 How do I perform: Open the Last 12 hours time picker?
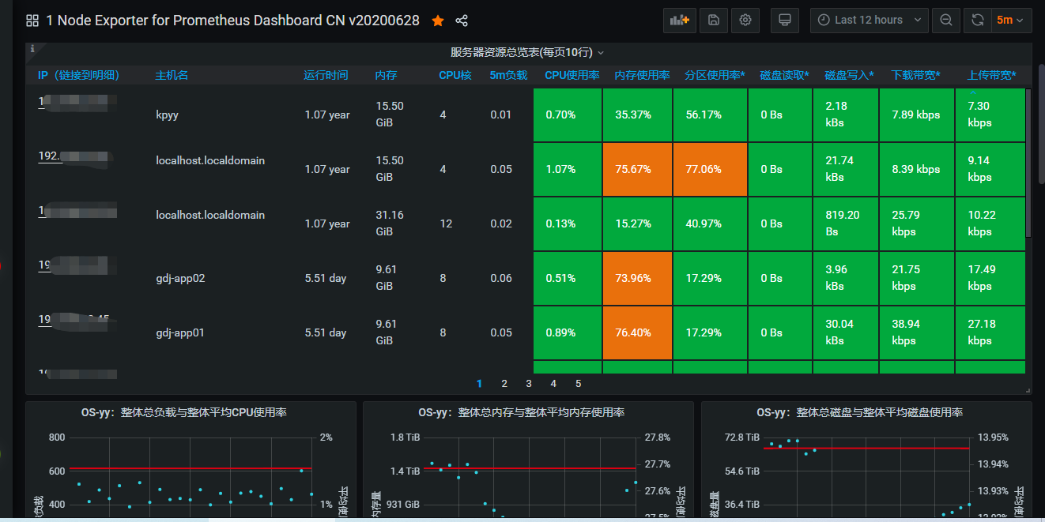pyautogui.click(x=869, y=20)
